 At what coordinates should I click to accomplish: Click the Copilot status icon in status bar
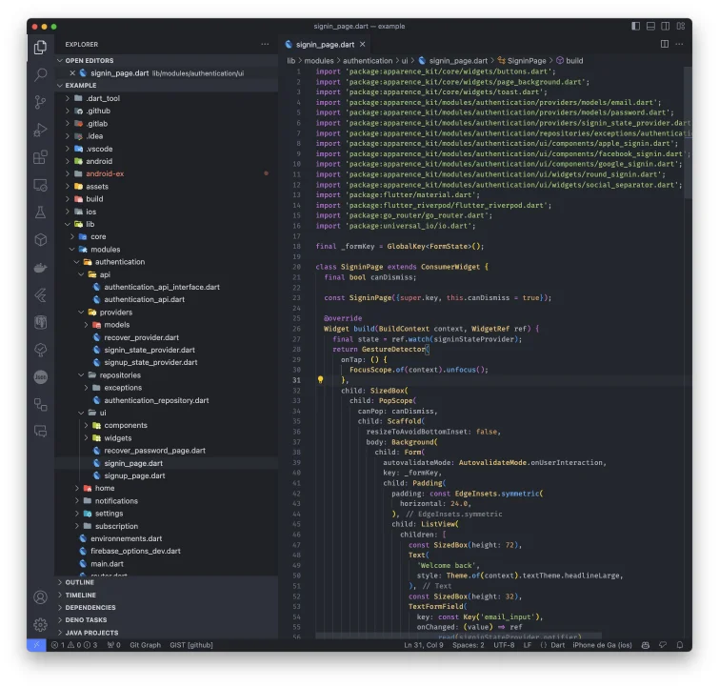(x=645, y=645)
